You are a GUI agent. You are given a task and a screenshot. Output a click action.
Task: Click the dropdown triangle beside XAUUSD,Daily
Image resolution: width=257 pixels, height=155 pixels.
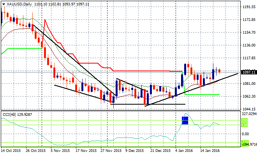3,3
